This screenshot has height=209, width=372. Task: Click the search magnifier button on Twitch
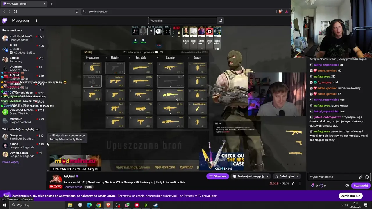tap(221, 20)
